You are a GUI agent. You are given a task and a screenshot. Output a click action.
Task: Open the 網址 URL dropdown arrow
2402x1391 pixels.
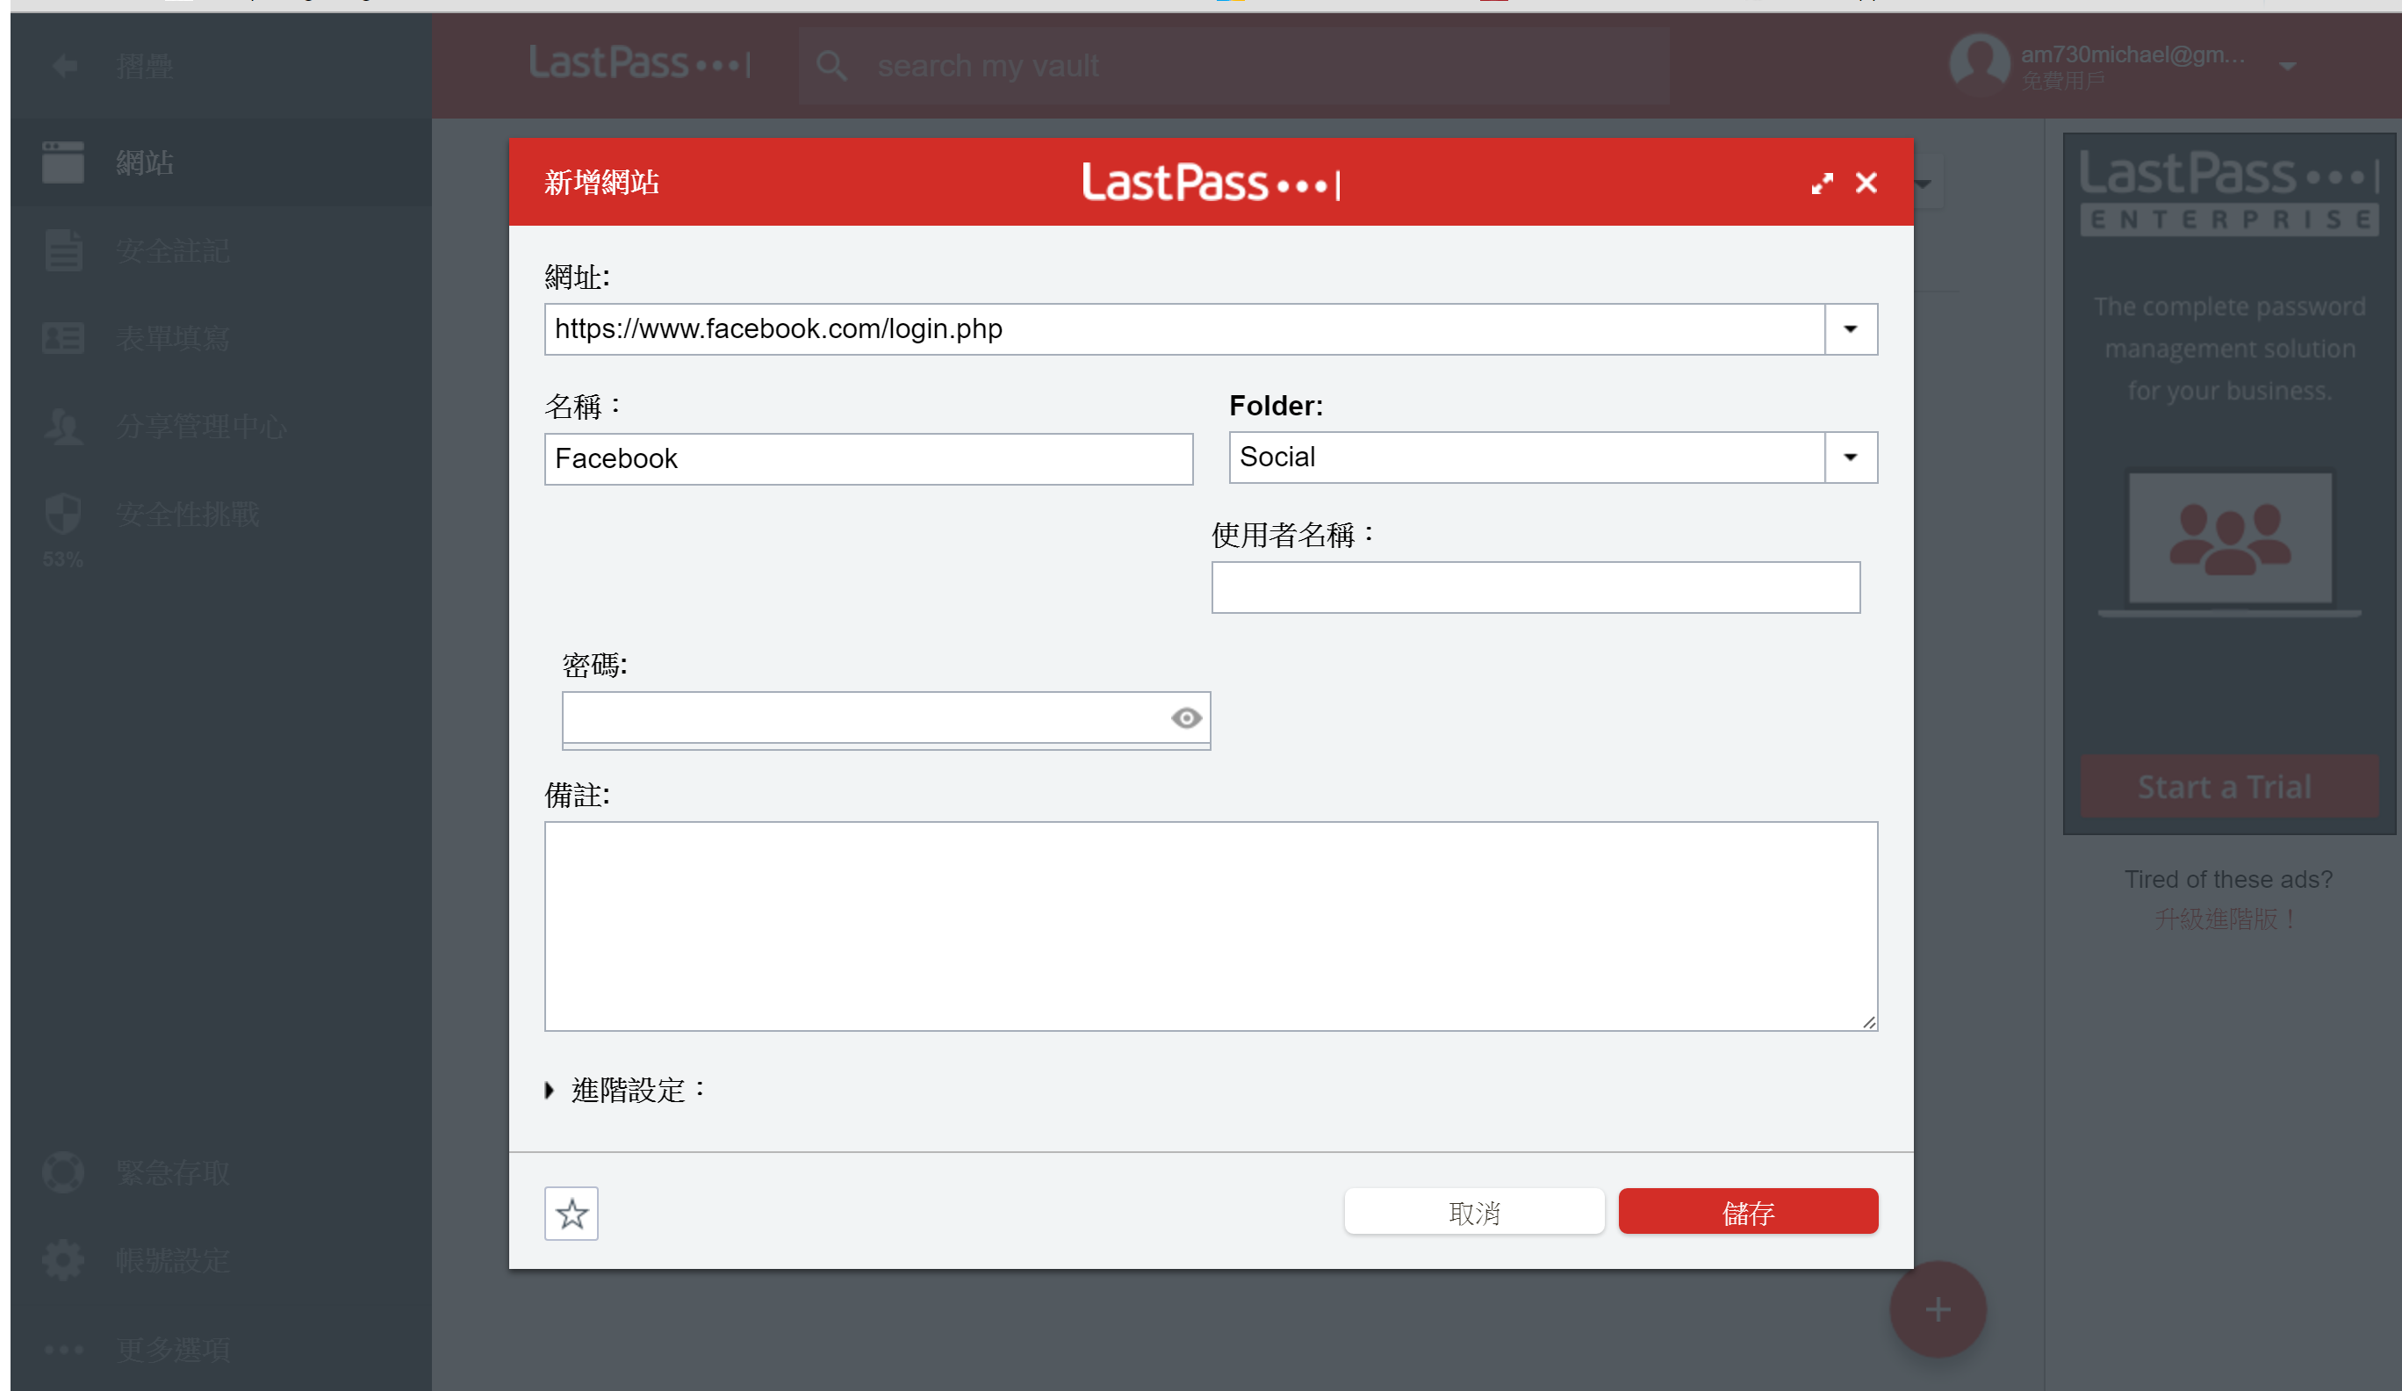pos(1850,329)
